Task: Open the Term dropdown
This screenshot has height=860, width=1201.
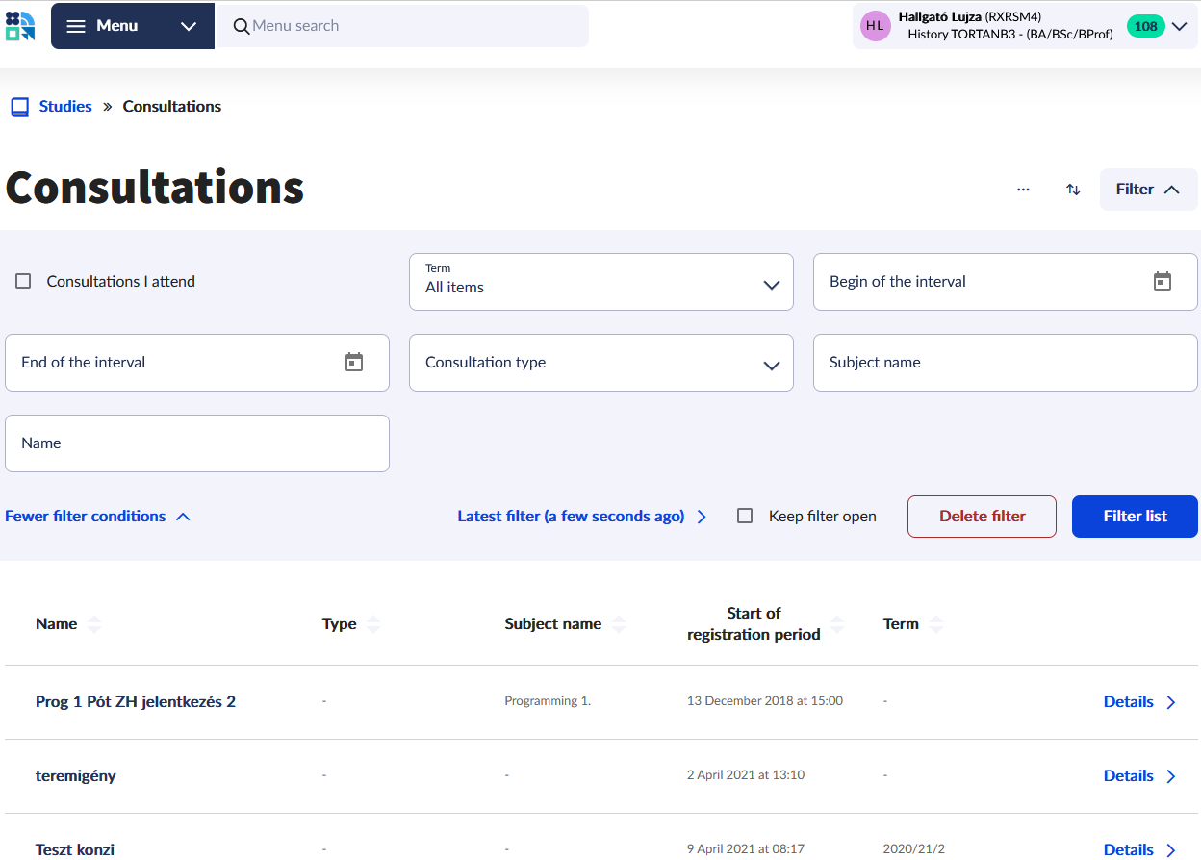Action: click(601, 282)
